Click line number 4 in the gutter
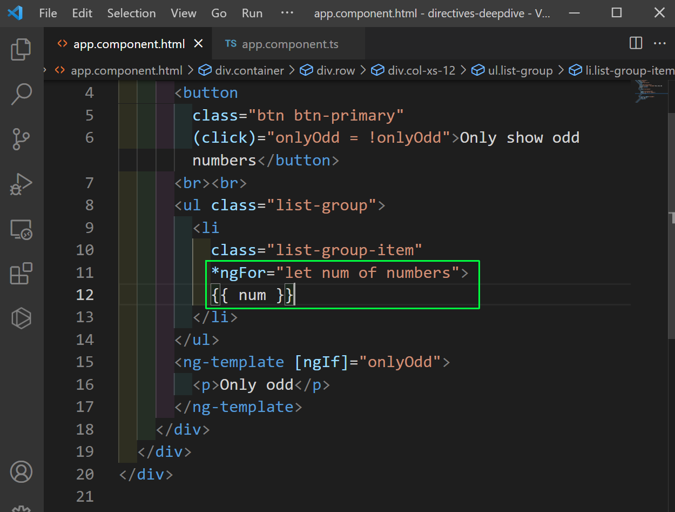The width and height of the screenshot is (675, 512). point(89,92)
